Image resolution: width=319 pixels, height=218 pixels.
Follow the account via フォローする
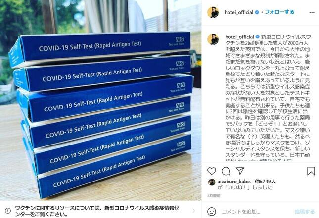click(279, 12)
